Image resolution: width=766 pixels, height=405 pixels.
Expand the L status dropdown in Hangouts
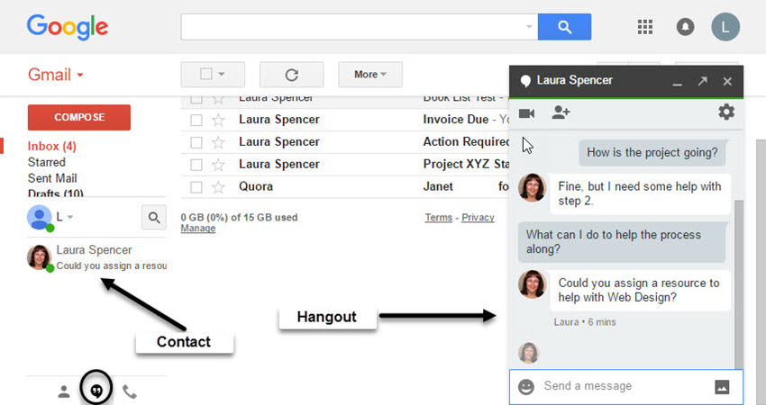tap(70, 217)
